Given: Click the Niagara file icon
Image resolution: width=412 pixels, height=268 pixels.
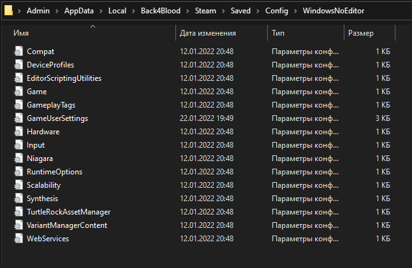Looking at the screenshot, I should (18, 158).
